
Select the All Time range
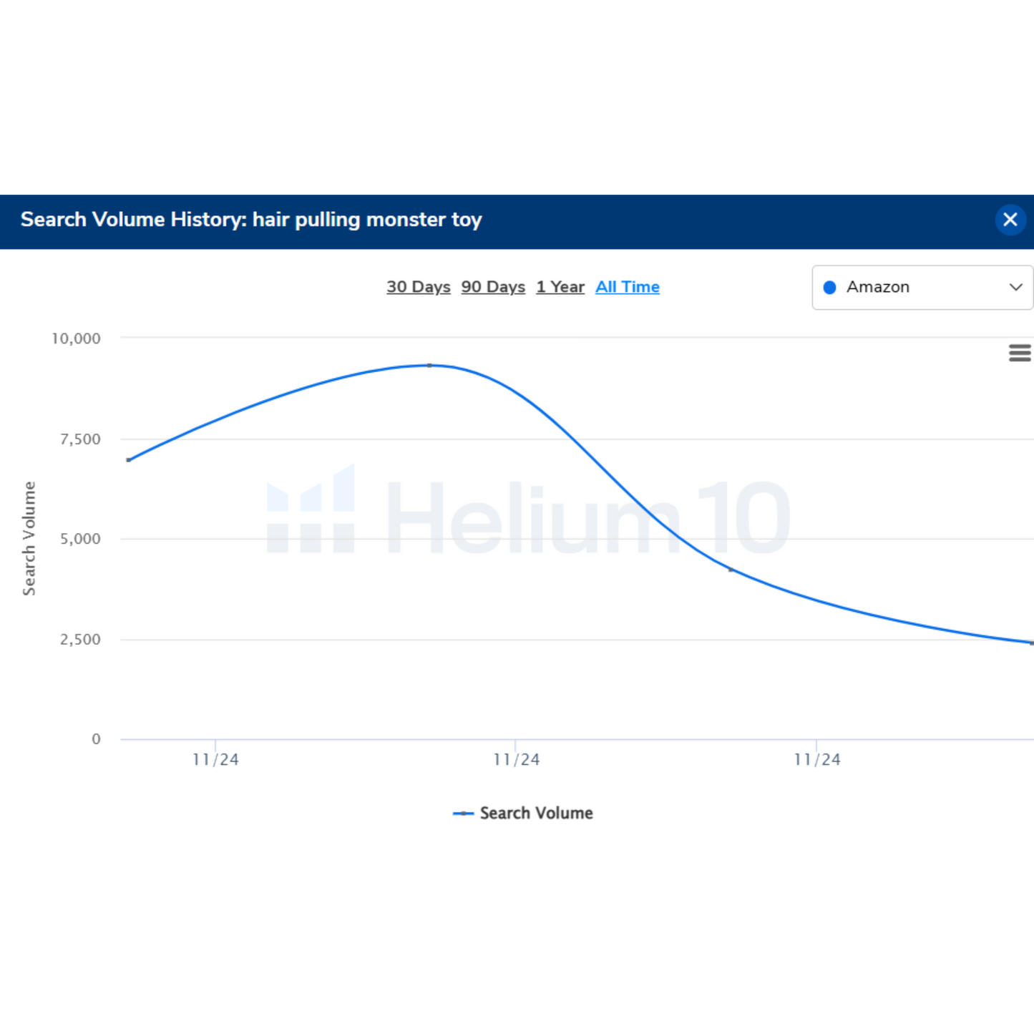(x=628, y=287)
